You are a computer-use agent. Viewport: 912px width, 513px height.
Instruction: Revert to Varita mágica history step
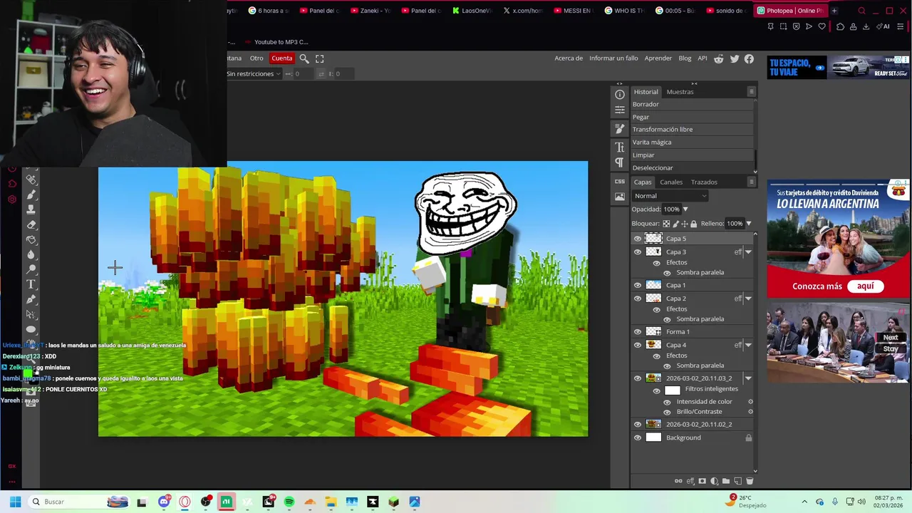[693, 142]
